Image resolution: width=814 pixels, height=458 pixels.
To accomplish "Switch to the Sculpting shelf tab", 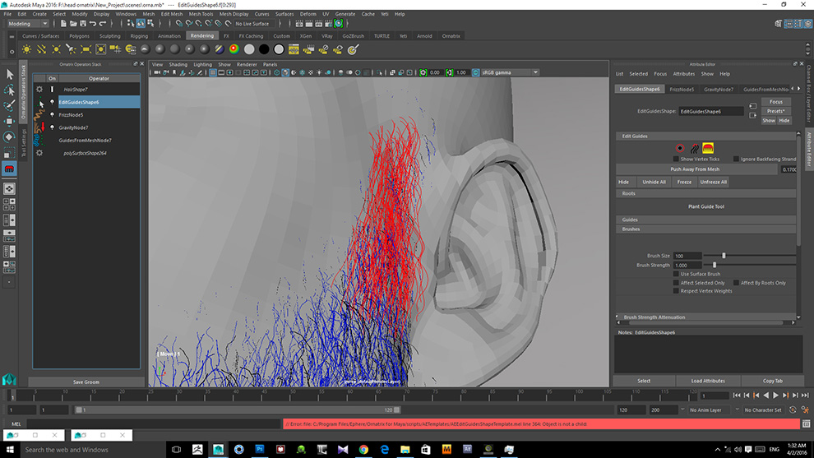I will (x=109, y=36).
